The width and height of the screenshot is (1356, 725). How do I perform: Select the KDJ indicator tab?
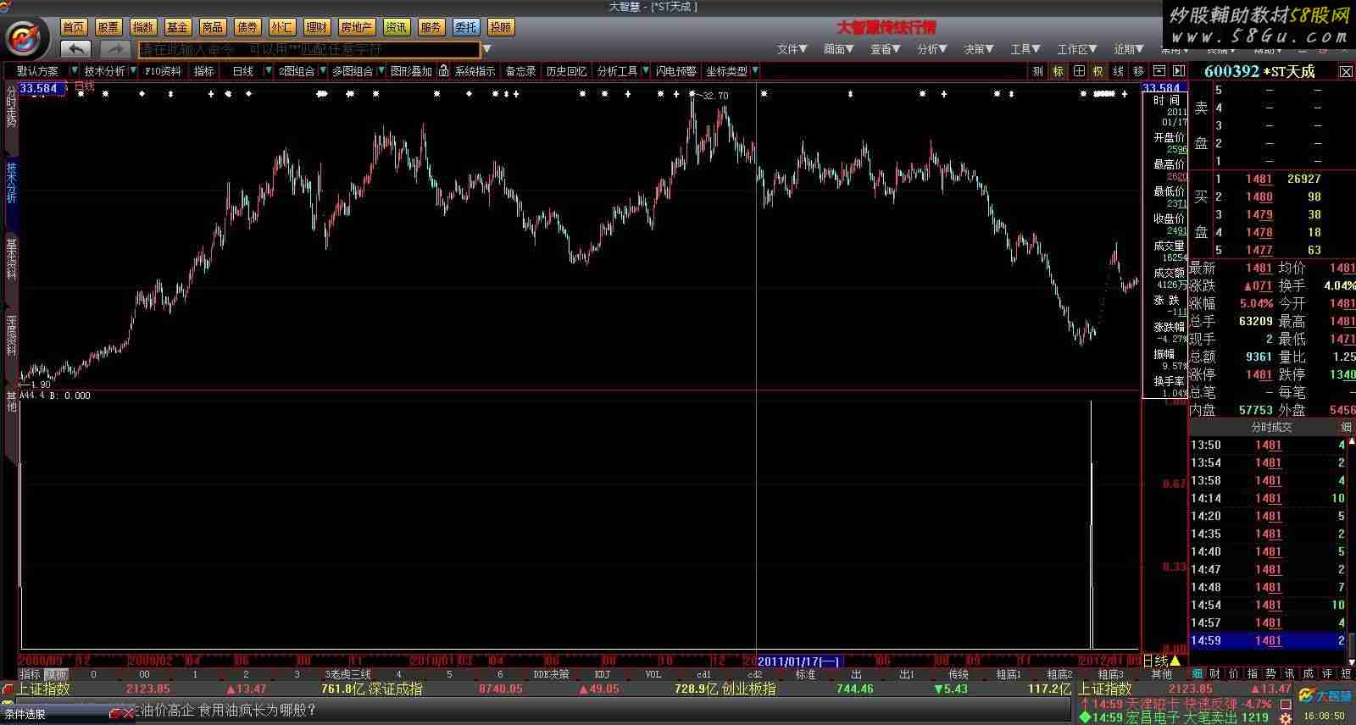click(603, 674)
